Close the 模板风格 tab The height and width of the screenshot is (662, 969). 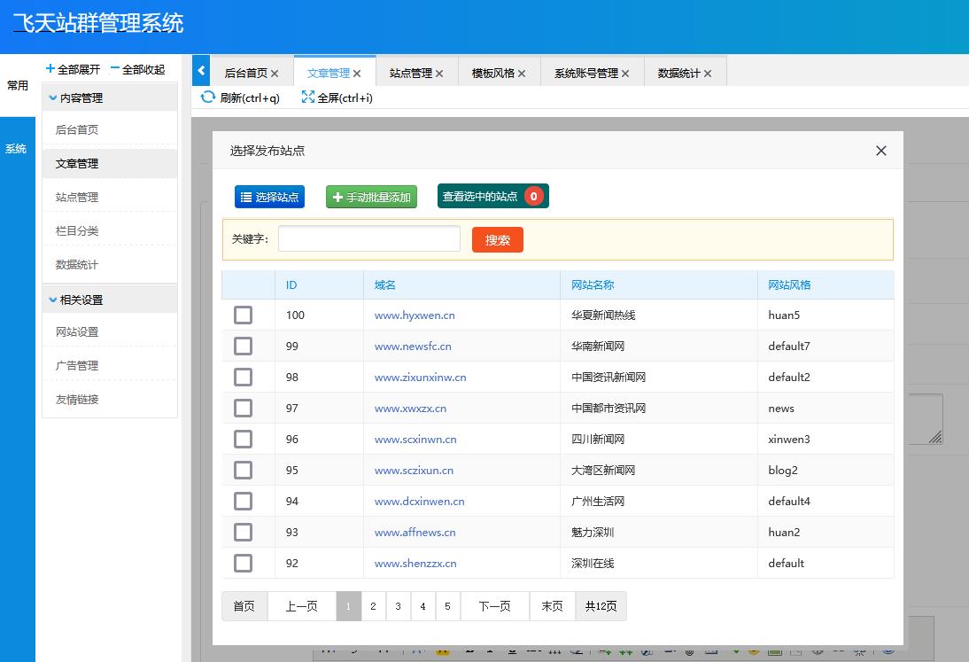pyautogui.click(x=522, y=74)
